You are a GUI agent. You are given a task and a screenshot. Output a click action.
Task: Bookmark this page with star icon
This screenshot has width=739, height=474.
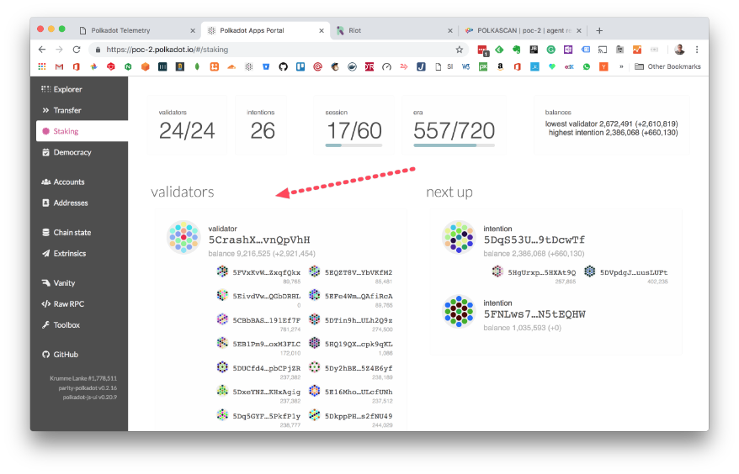pyautogui.click(x=460, y=50)
